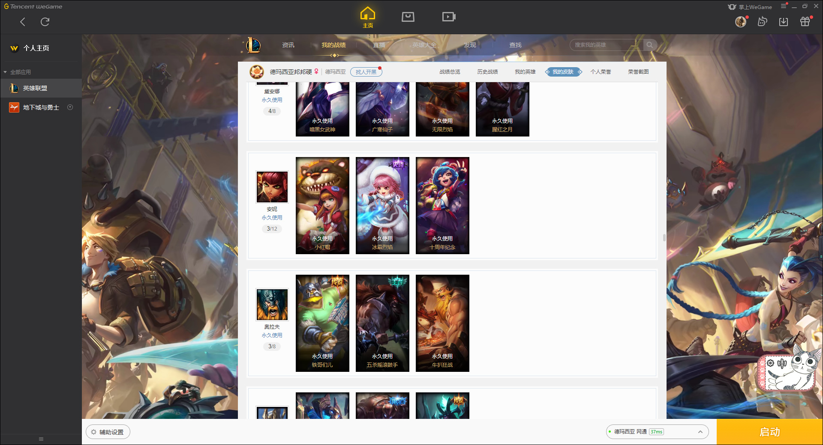Open 暗黑女武神 skin thumbnail
823x445 pixels.
tap(322, 109)
